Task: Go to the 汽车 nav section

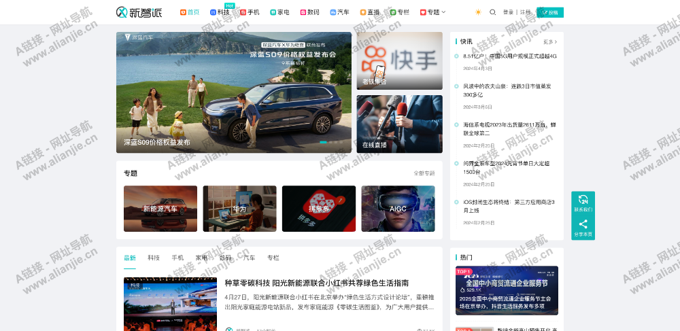Action: click(x=339, y=12)
